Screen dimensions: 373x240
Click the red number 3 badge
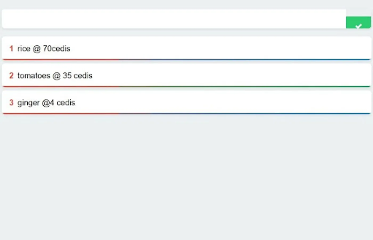(x=11, y=103)
